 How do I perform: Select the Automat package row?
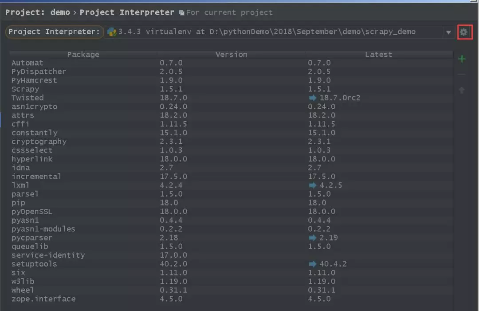tap(231, 63)
